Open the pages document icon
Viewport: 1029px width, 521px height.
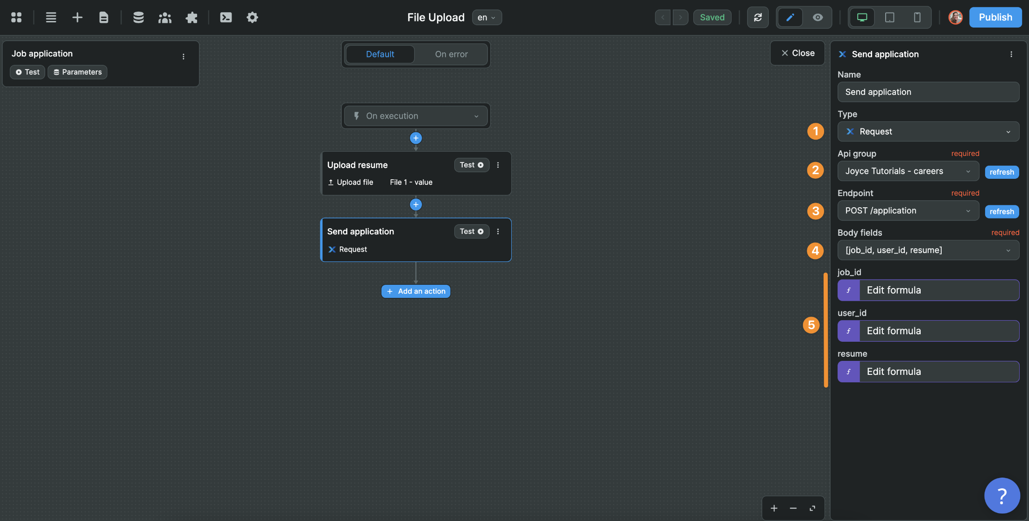[x=104, y=17]
